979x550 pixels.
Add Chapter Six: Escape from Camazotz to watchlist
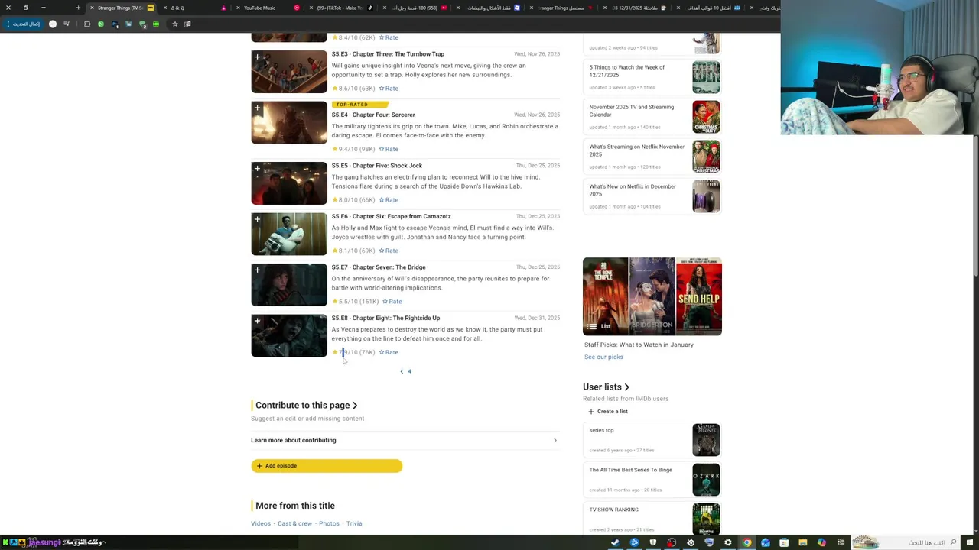257,220
